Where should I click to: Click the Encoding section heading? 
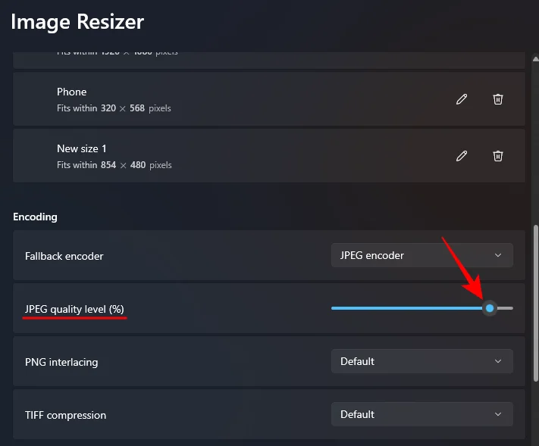35,217
